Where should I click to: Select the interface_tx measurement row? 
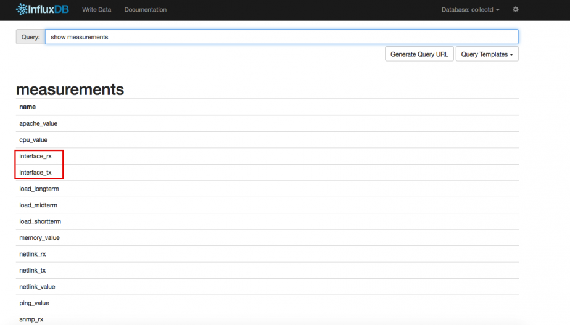tap(267, 173)
